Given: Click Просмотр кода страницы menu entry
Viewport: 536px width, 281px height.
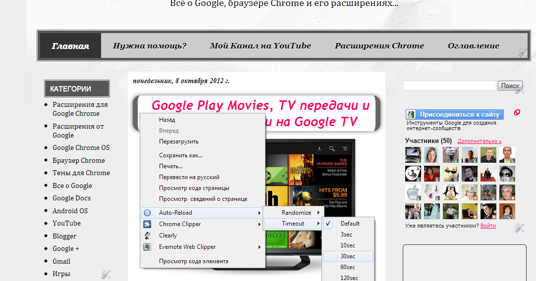Looking at the screenshot, I should 203,188.
